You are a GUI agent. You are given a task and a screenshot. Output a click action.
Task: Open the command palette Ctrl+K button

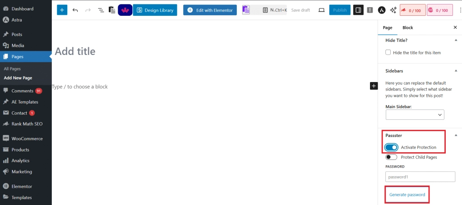275,10
